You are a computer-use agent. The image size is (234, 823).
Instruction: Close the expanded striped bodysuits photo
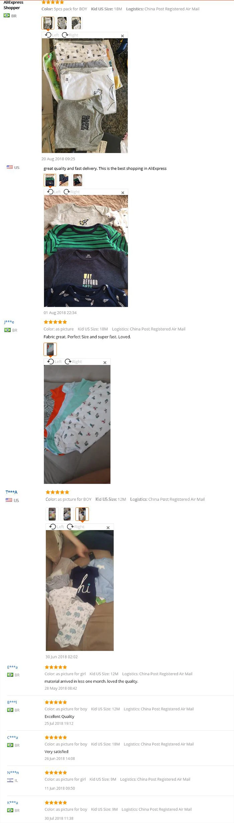pyautogui.click(x=123, y=192)
